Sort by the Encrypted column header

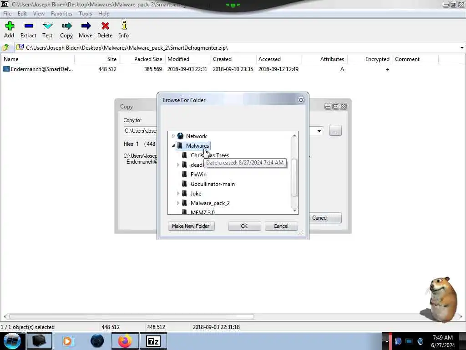(x=370, y=59)
